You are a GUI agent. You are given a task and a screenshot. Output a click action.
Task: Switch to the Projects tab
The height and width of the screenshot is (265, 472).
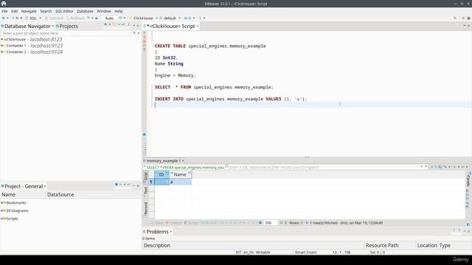[67, 26]
